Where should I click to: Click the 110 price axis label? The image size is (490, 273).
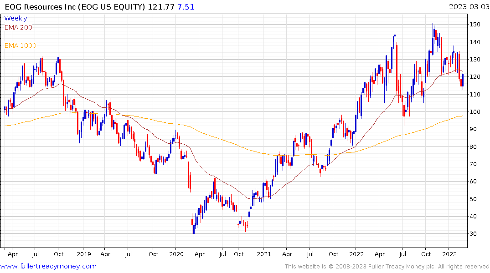[475, 94]
